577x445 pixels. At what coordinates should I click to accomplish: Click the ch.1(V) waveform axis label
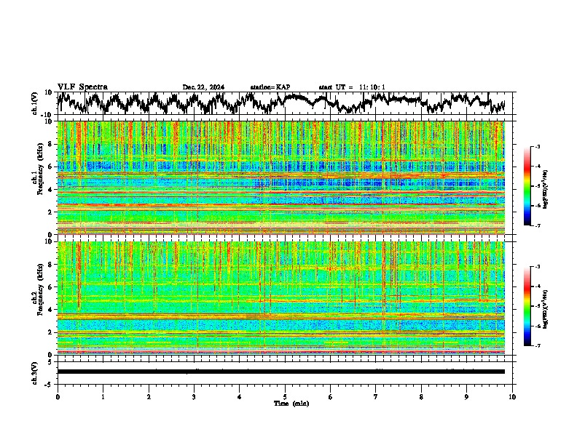pyautogui.click(x=35, y=103)
